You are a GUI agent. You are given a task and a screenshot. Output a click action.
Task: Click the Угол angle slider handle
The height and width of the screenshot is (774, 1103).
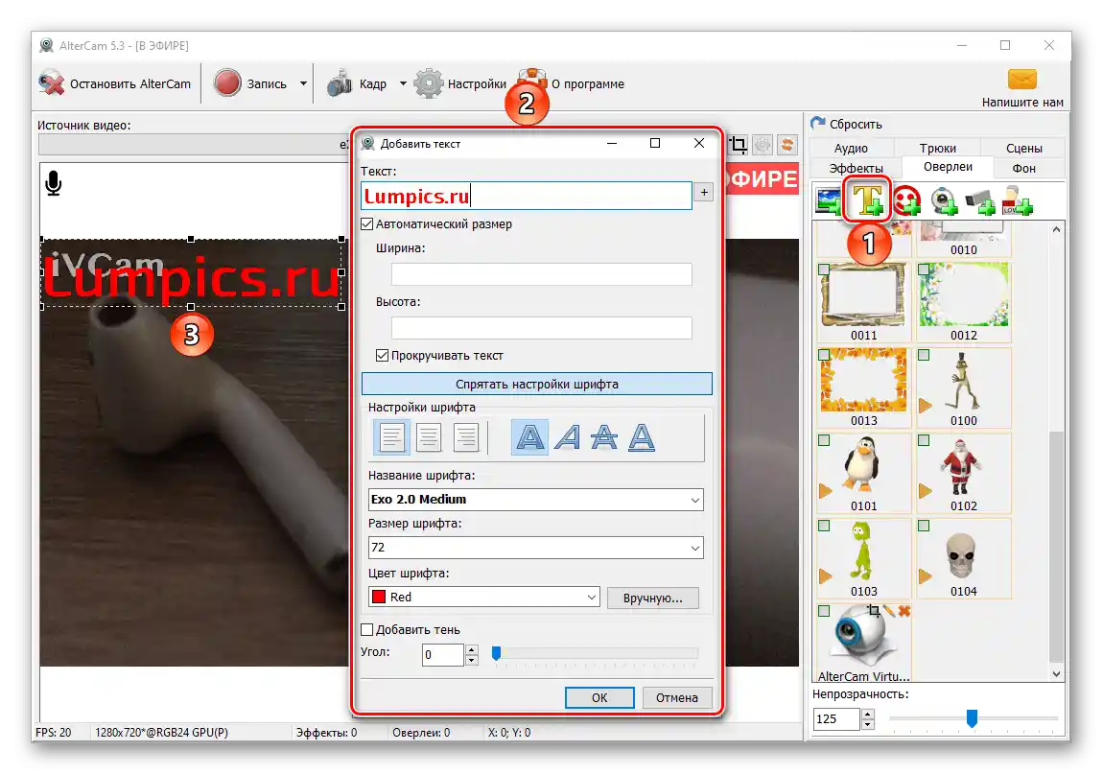496,654
